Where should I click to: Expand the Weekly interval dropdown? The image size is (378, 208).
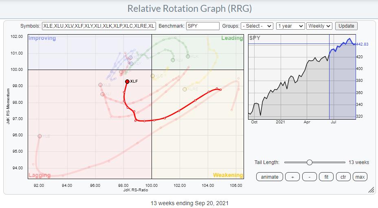320,26
